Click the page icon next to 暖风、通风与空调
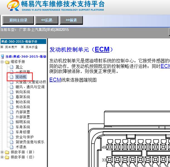Viewport: 170px width, 167px height. (x=12, y=87)
